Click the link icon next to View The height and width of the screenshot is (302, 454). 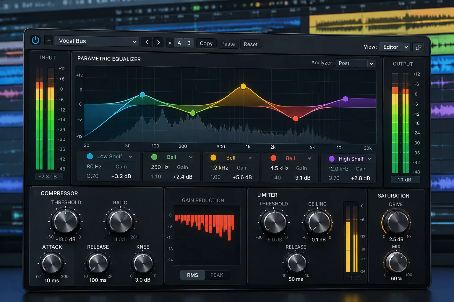coord(419,47)
